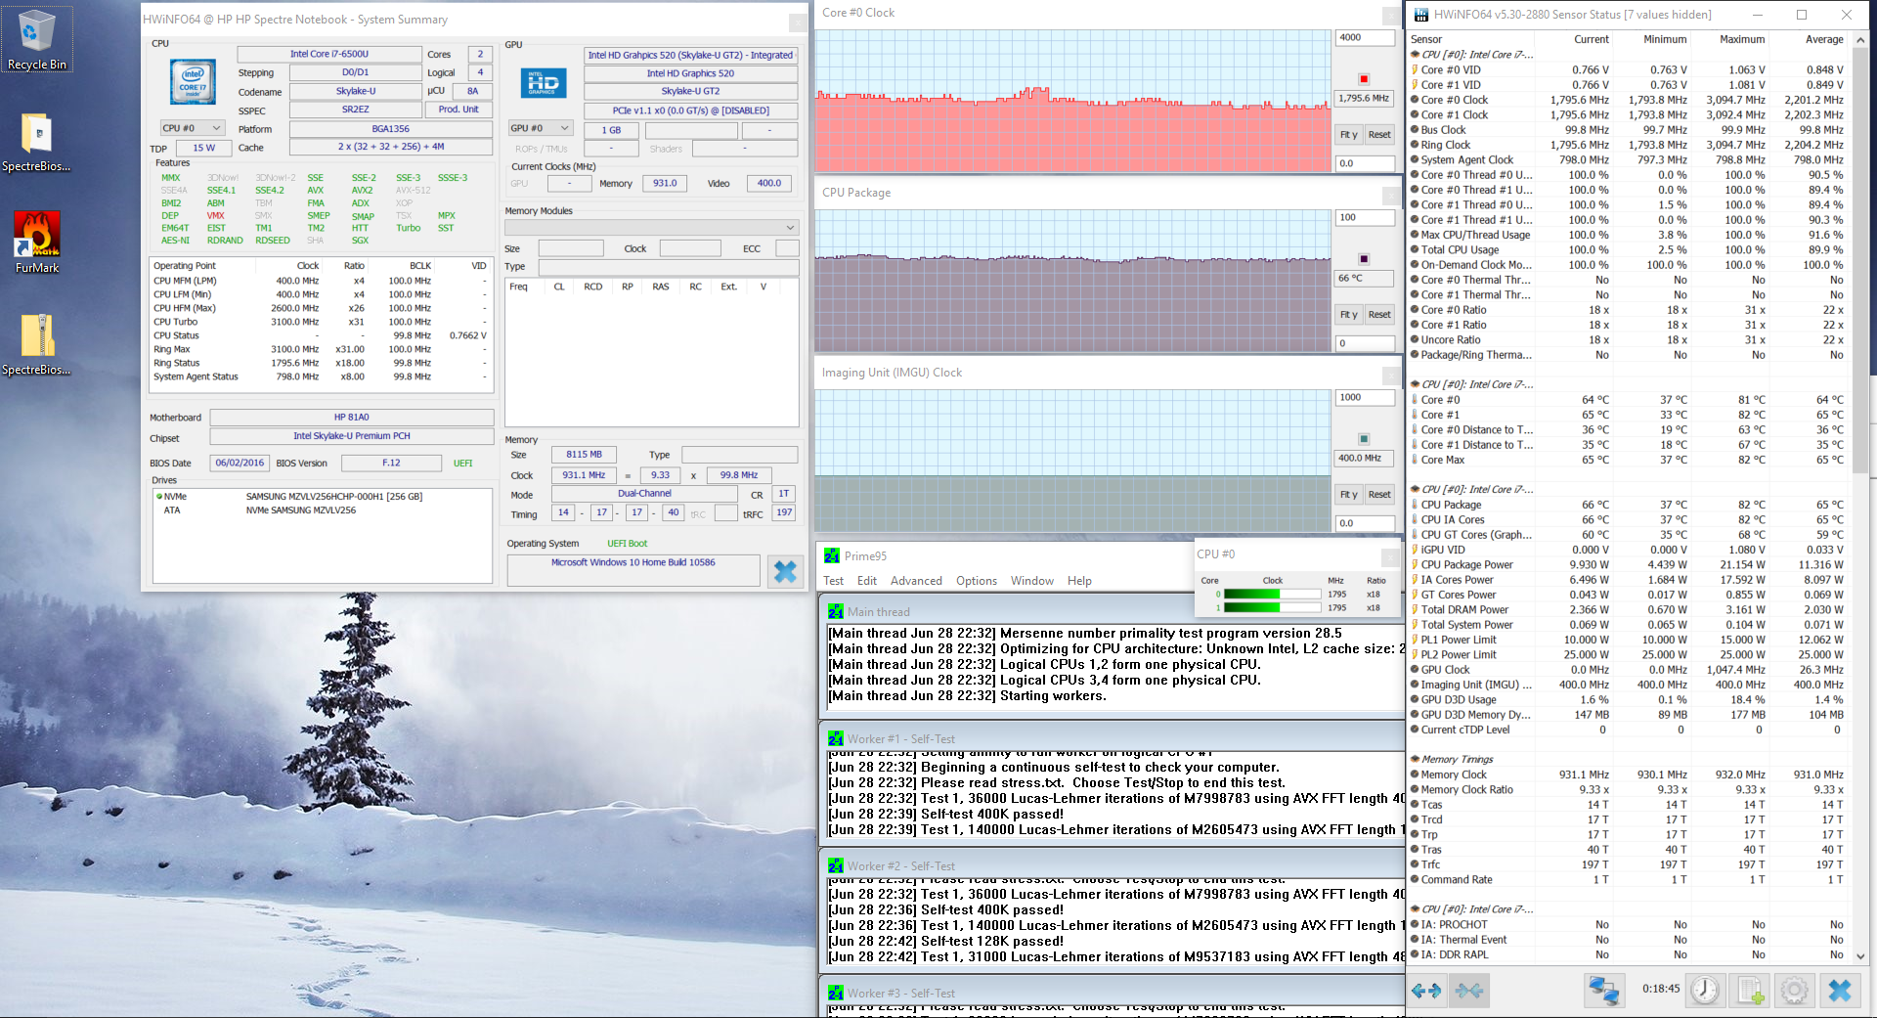Screen dimensions: 1877x1018
Task: Click the clock reset timer icon
Action: [x=1705, y=991]
